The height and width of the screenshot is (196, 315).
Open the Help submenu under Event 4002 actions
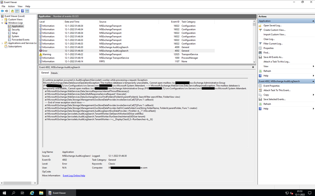click(286, 109)
